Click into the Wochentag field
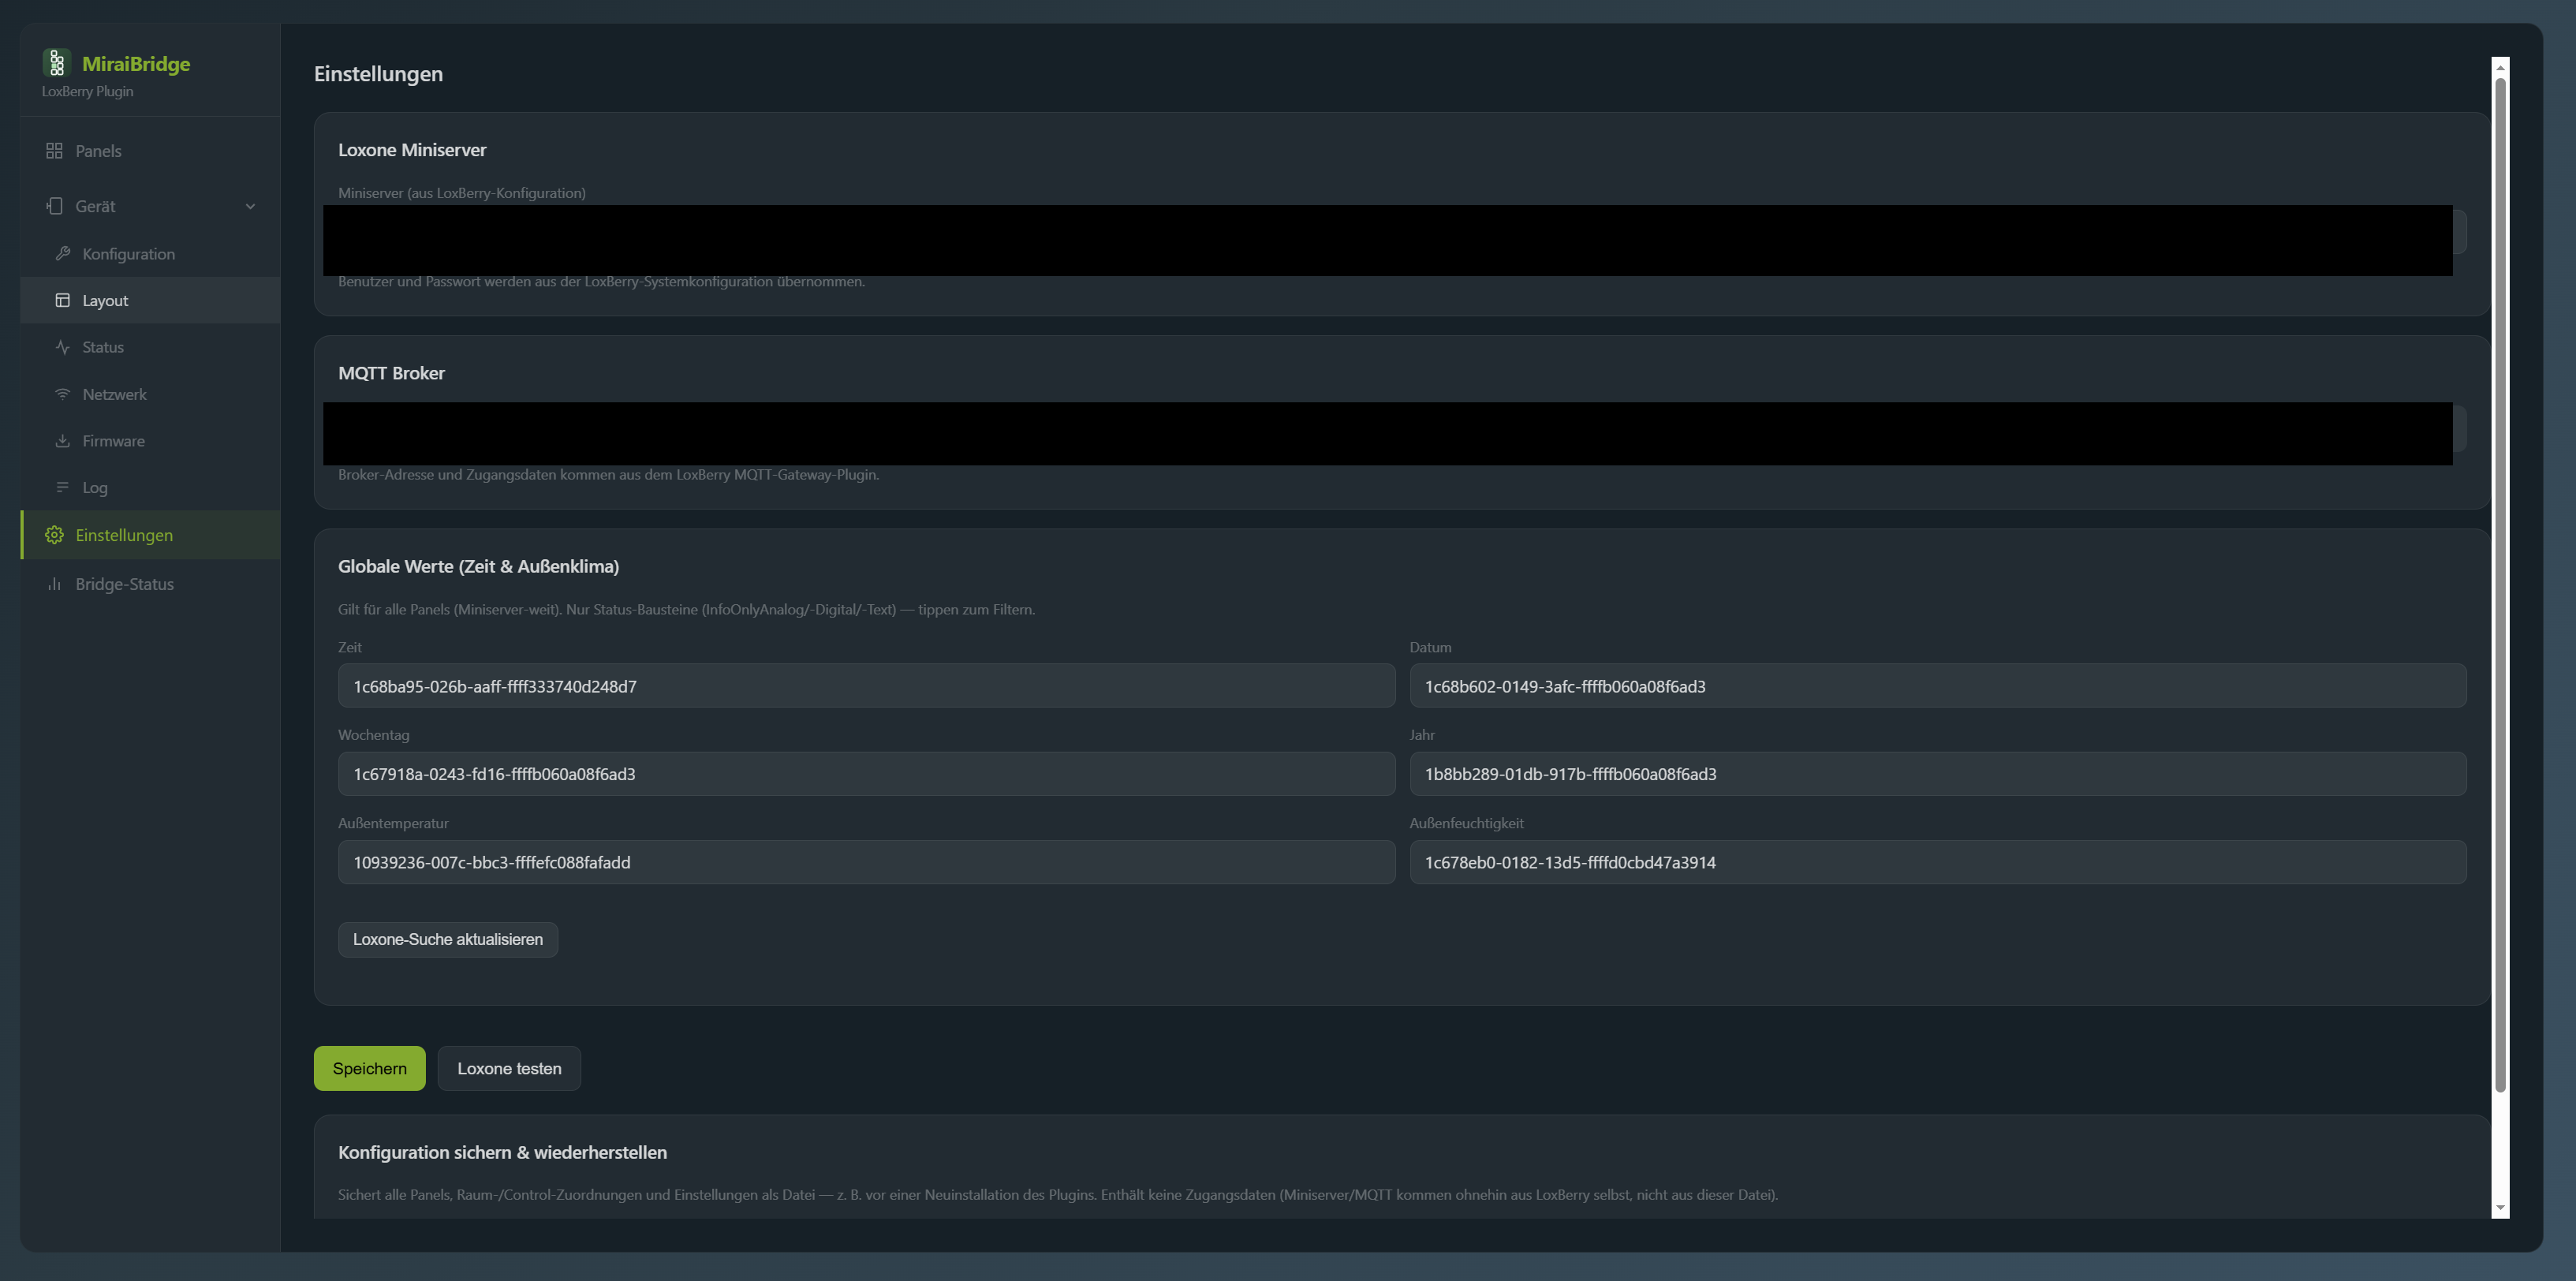Viewport: 2576px width, 1281px height. pos(866,774)
